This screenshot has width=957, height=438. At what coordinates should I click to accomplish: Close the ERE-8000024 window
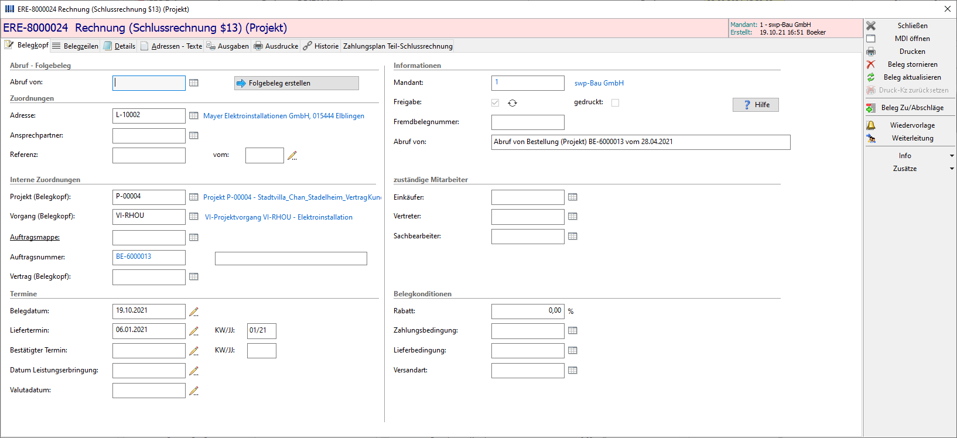948,9
